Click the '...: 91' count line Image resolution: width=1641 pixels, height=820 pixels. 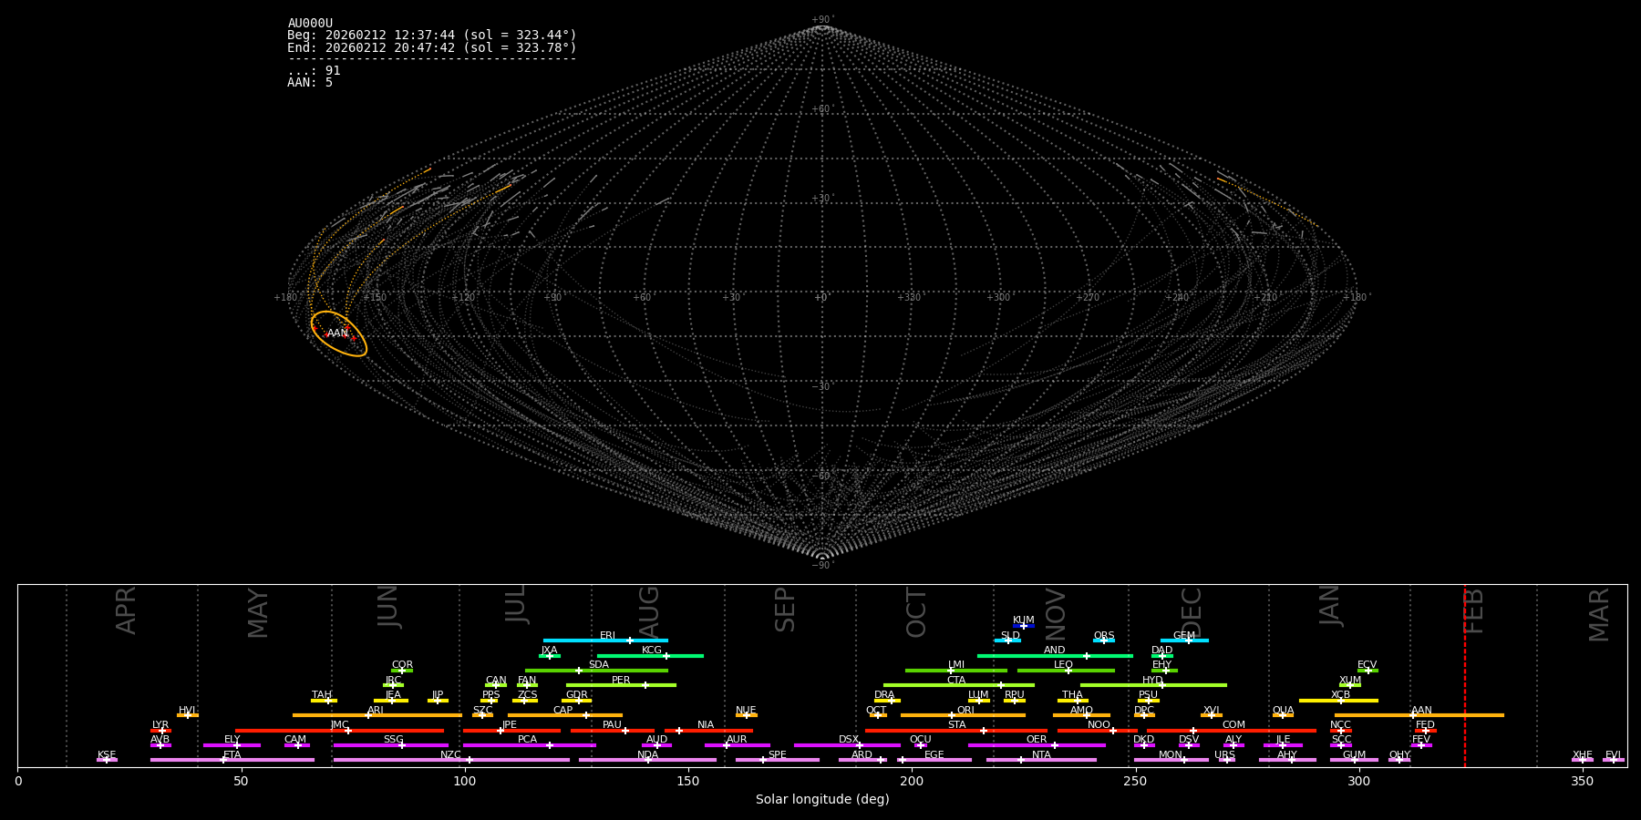314,70
